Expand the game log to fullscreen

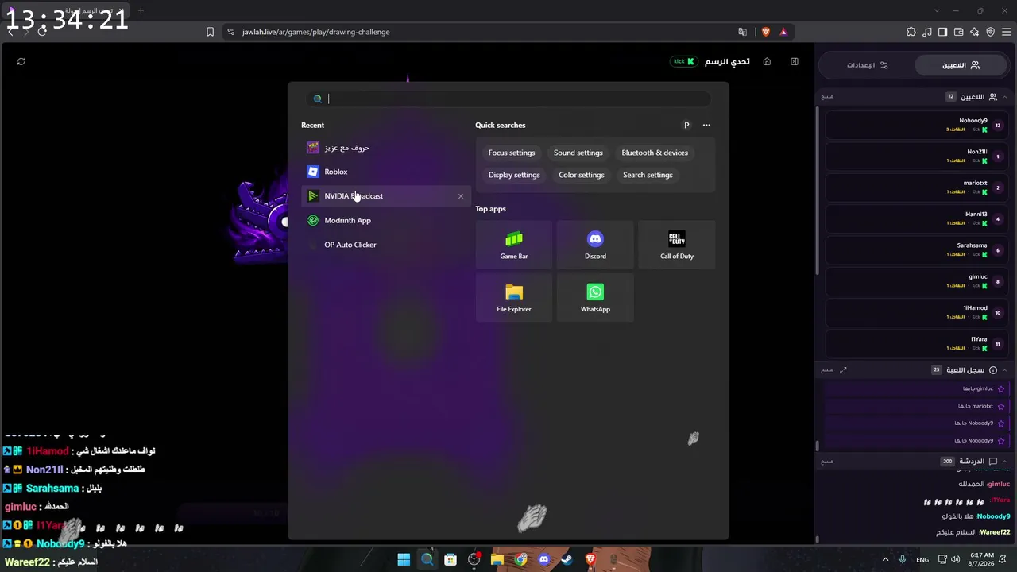(x=843, y=370)
